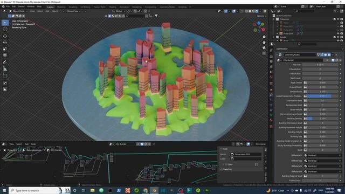Select the Select Box tool
Screen dimensions: 345x194
5,23
